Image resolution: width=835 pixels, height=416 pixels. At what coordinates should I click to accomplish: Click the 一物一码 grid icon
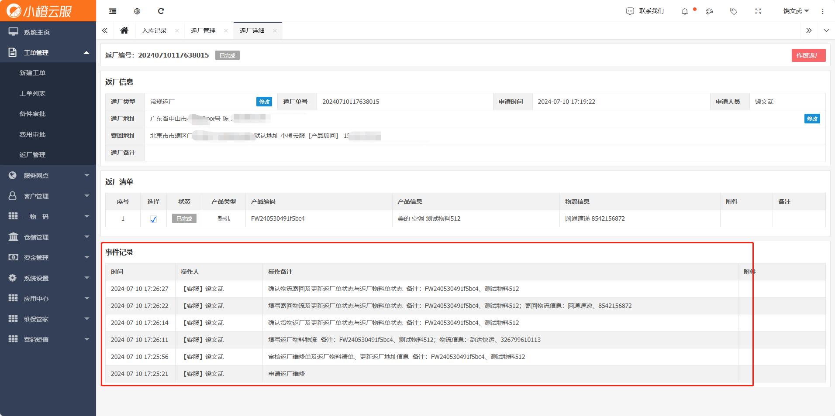[13, 216]
